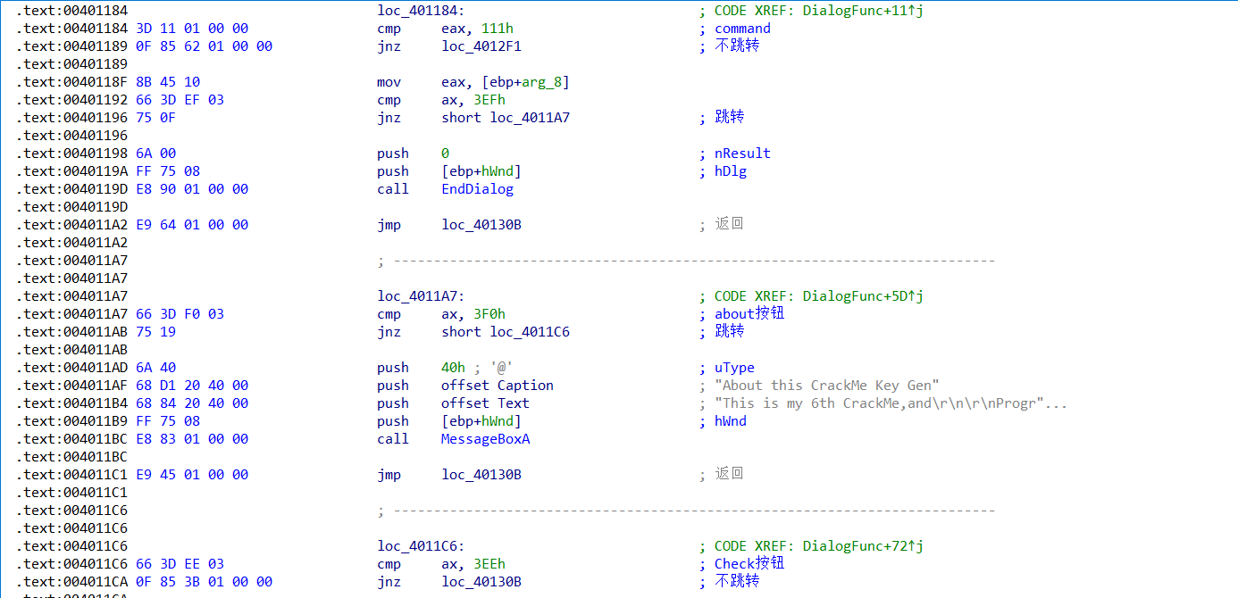Click the "About this CrackMe Key Gen" comment
The width and height of the screenshot is (1238, 598).
coord(826,386)
